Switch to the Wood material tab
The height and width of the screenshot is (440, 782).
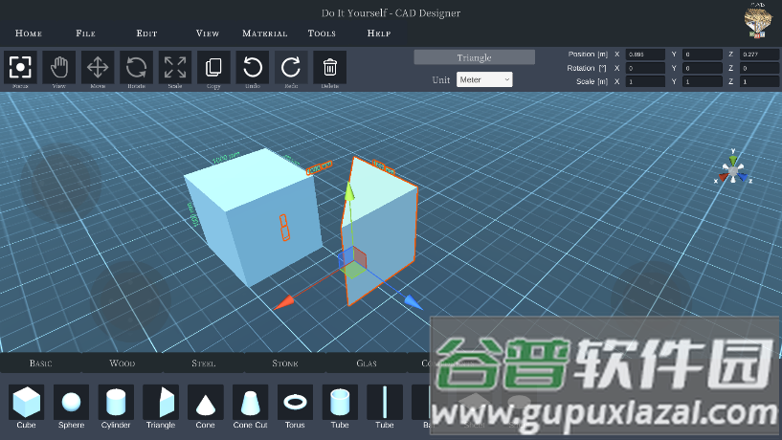[123, 363]
